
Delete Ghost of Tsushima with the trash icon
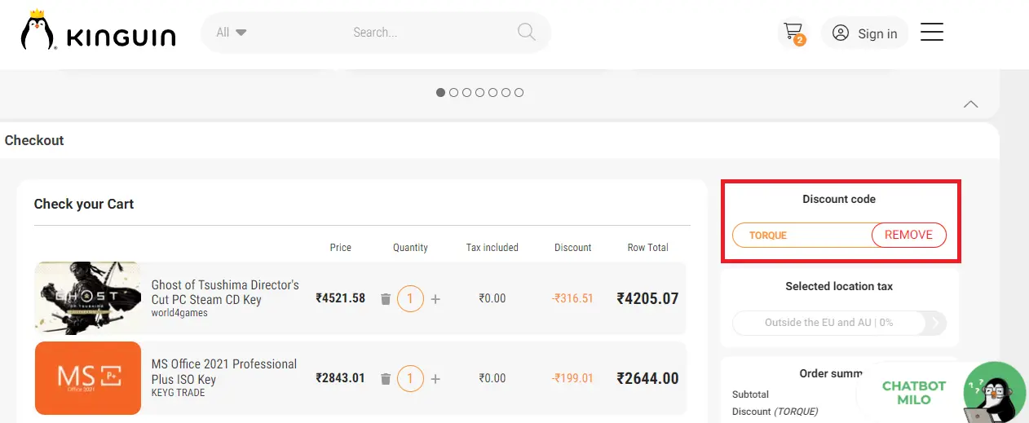pyautogui.click(x=386, y=299)
